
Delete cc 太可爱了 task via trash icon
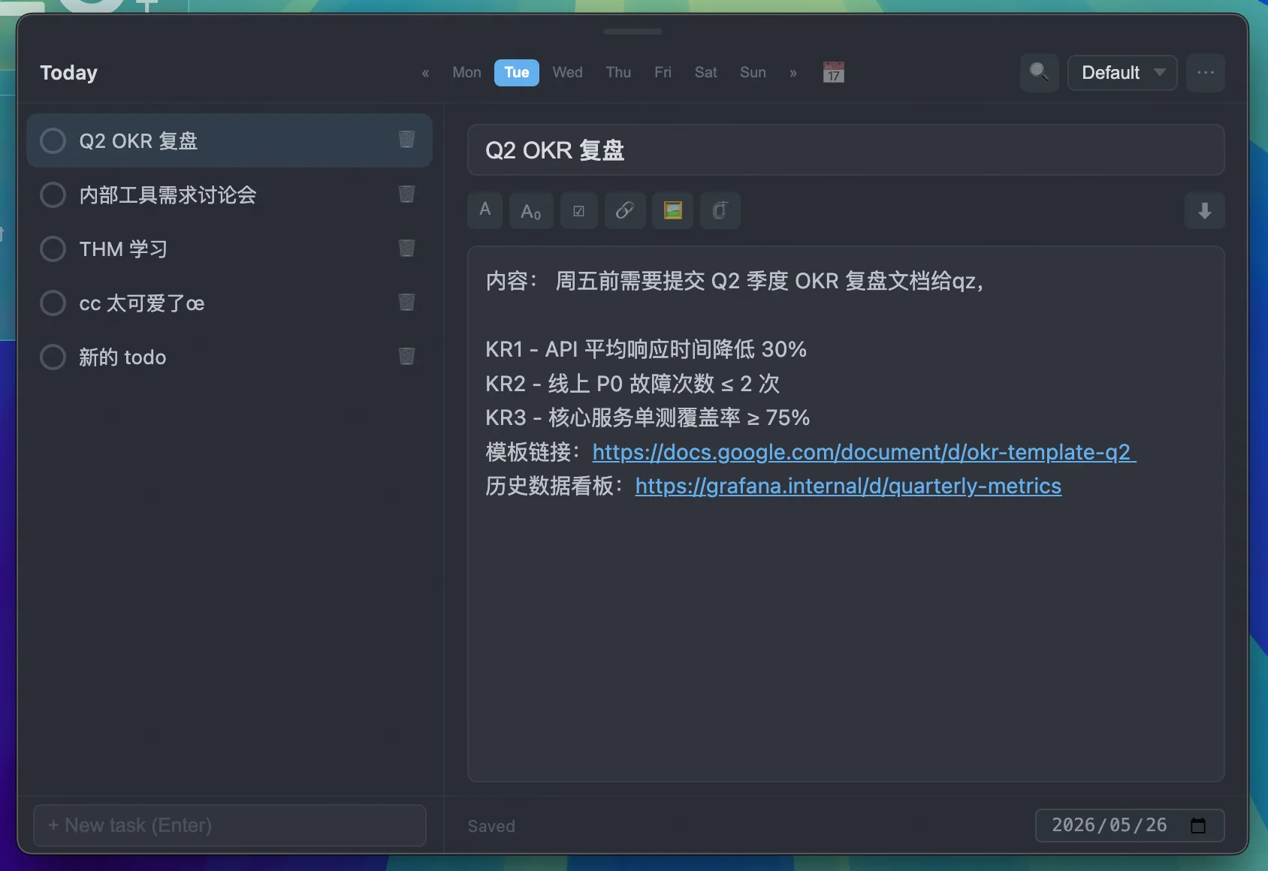pyautogui.click(x=406, y=303)
